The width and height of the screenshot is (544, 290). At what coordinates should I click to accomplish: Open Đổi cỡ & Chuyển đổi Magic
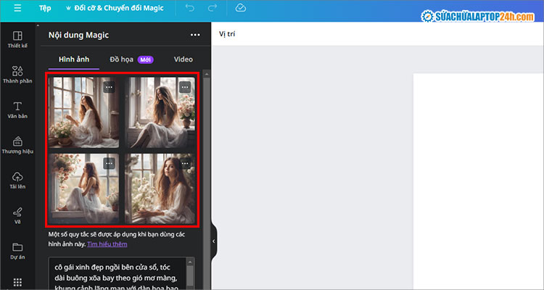pos(115,8)
